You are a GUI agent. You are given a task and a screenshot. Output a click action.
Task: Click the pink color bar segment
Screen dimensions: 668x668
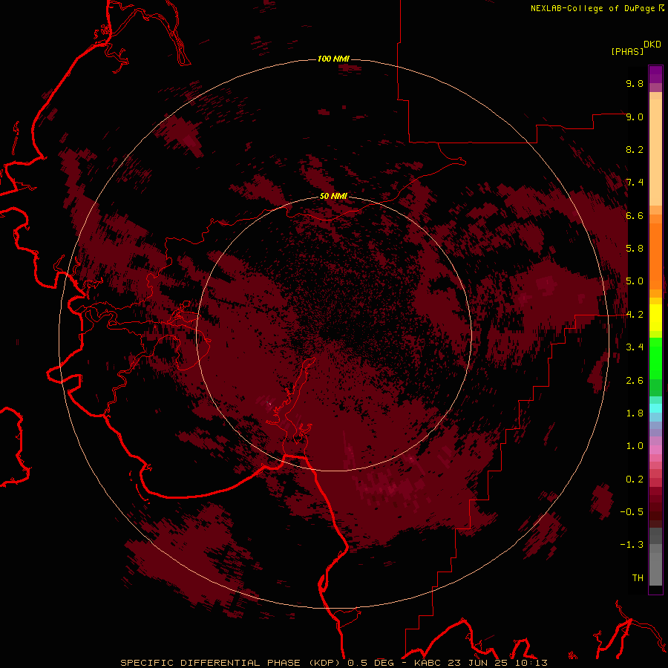pyautogui.click(x=655, y=450)
